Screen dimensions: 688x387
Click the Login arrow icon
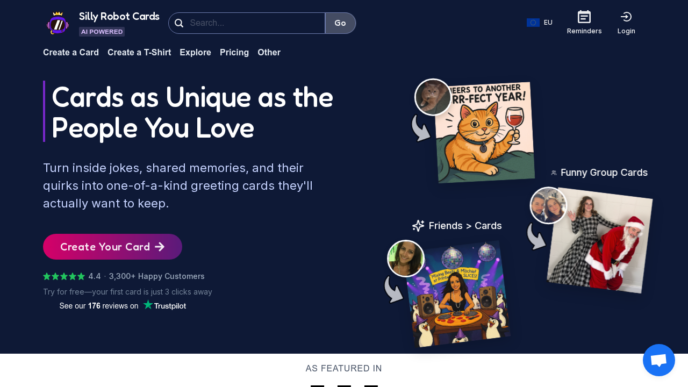pos(626,17)
